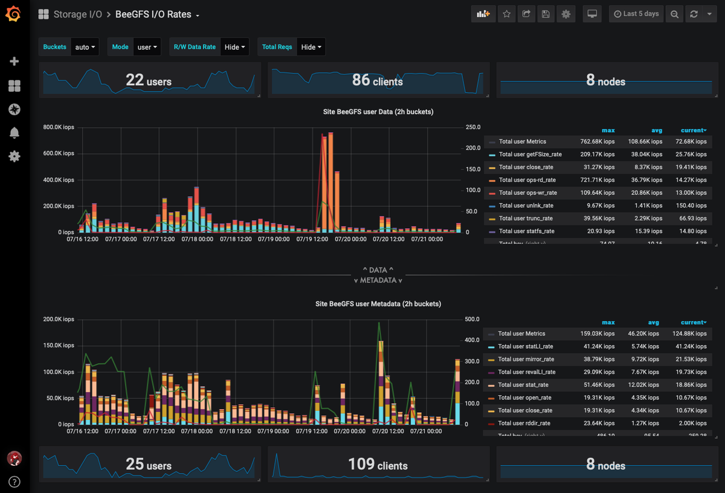
Task: Save the dashboard with disk icon
Action: 546,14
